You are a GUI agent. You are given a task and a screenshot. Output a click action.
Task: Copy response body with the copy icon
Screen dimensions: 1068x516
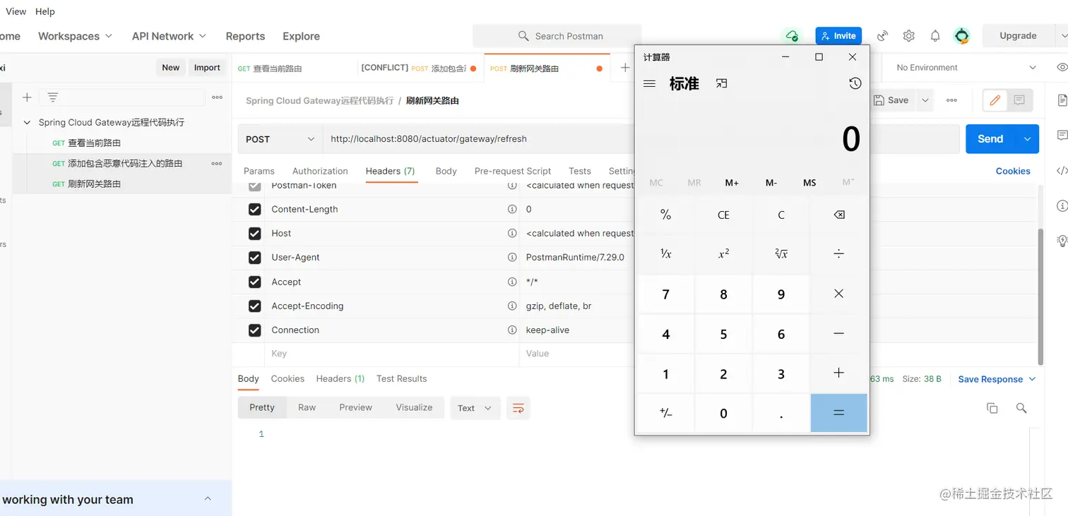click(992, 408)
